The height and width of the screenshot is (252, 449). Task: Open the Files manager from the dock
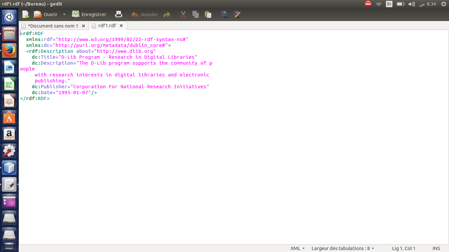(x=9, y=34)
